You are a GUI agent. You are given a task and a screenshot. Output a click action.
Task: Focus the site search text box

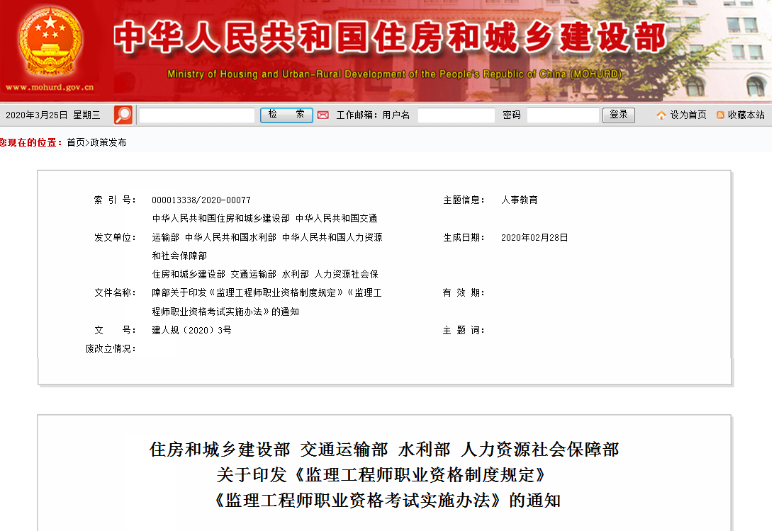pos(196,115)
